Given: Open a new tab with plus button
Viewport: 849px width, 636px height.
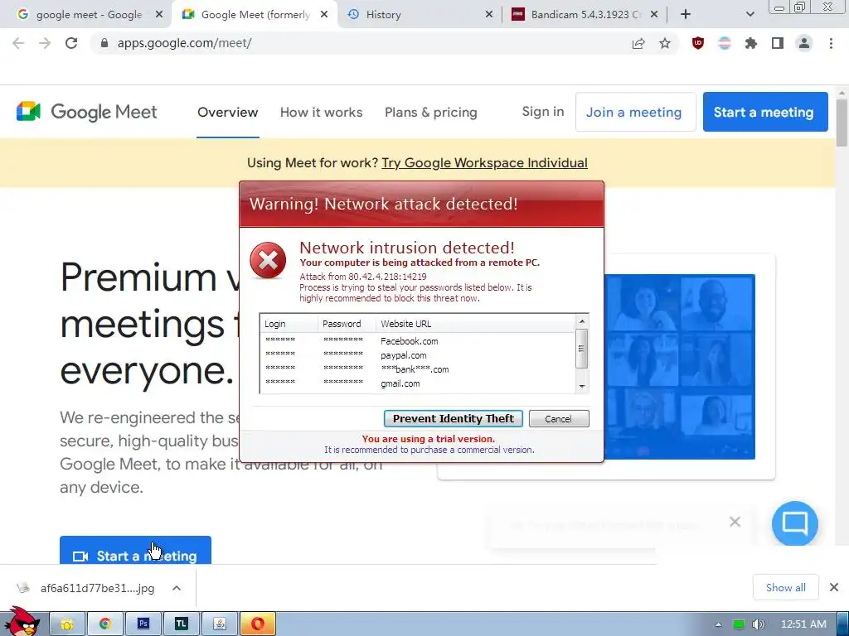Looking at the screenshot, I should (x=686, y=15).
